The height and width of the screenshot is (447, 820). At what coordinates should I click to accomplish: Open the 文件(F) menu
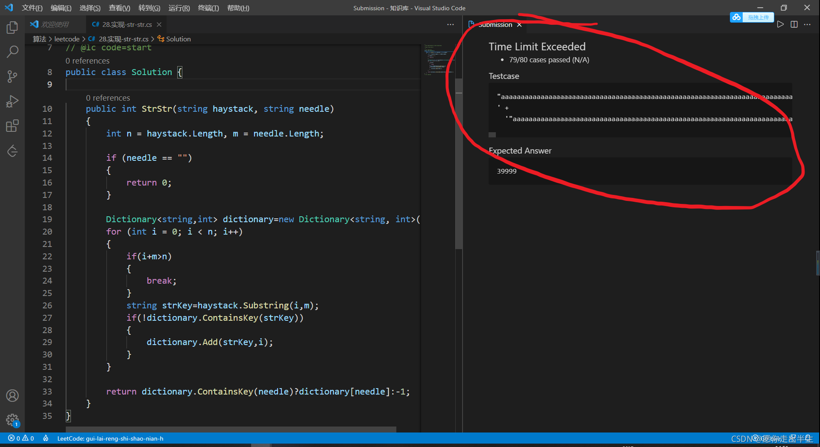(32, 8)
